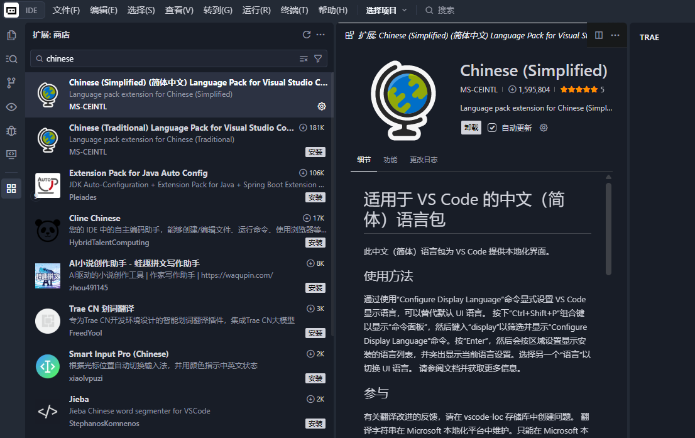
Task: Open the Run and Debug bug icon
Action: point(11,131)
